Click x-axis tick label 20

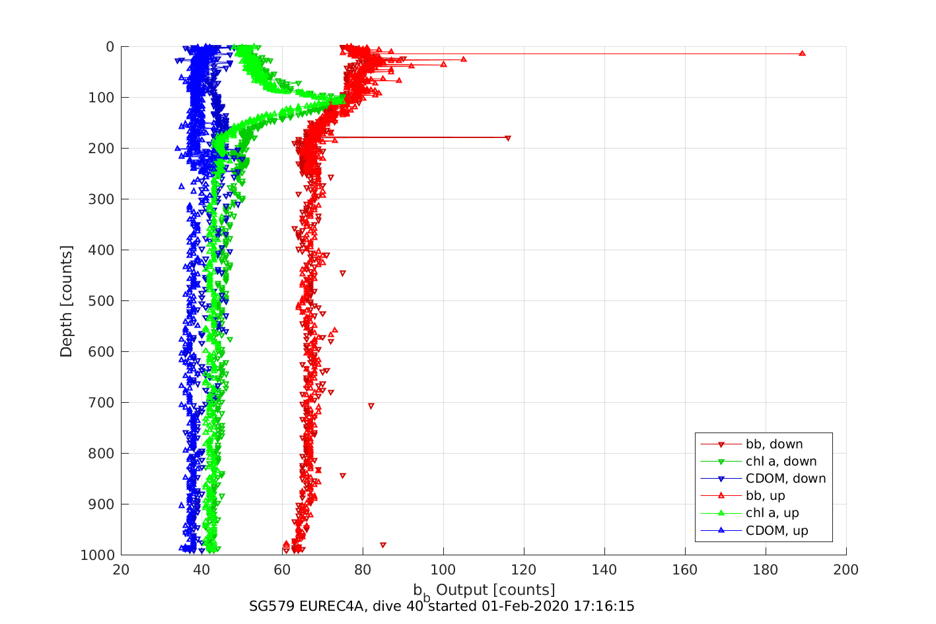(121, 570)
